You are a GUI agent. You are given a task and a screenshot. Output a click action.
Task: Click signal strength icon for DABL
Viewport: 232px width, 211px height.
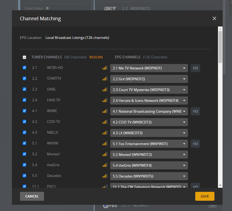coord(105,90)
